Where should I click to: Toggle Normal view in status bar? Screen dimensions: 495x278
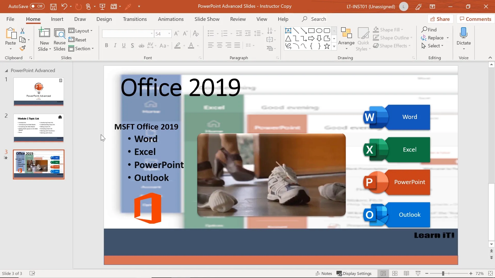(x=383, y=273)
